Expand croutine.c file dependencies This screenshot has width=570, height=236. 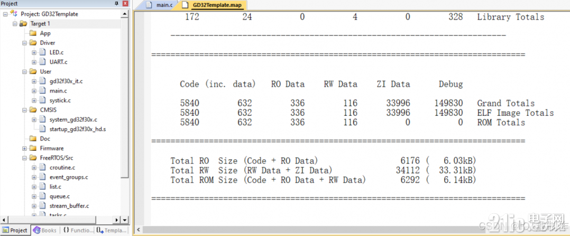point(34,168)
